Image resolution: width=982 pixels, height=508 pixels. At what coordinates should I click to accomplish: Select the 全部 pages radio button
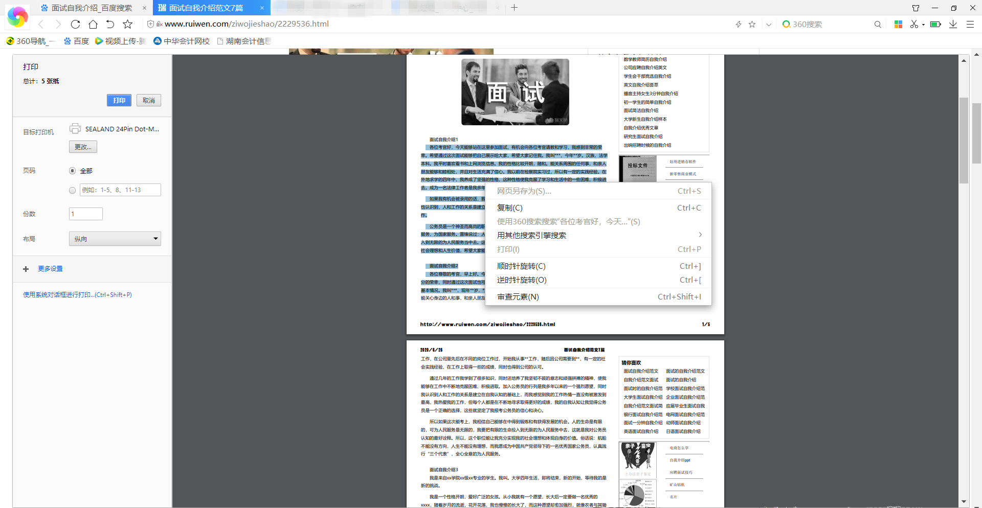tap(72, 171)
